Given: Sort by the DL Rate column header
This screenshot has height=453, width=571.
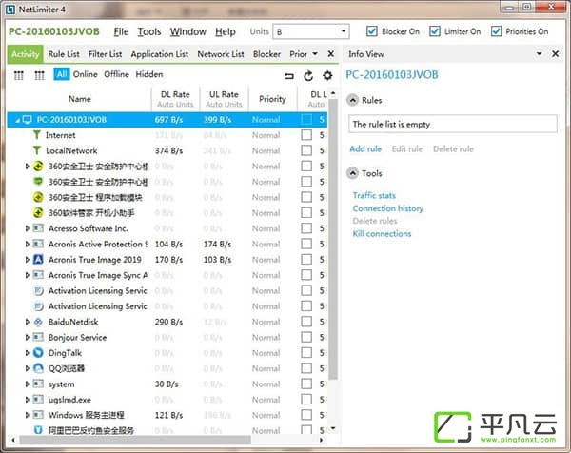Looking at the screenshot, I should (x=175, y=99).
